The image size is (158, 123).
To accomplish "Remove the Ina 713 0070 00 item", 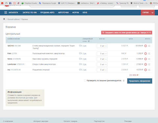I will tap(145, 70).
